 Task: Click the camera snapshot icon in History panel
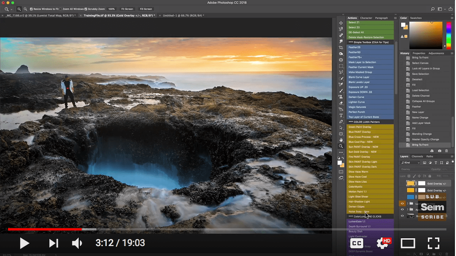coord(440,151)
